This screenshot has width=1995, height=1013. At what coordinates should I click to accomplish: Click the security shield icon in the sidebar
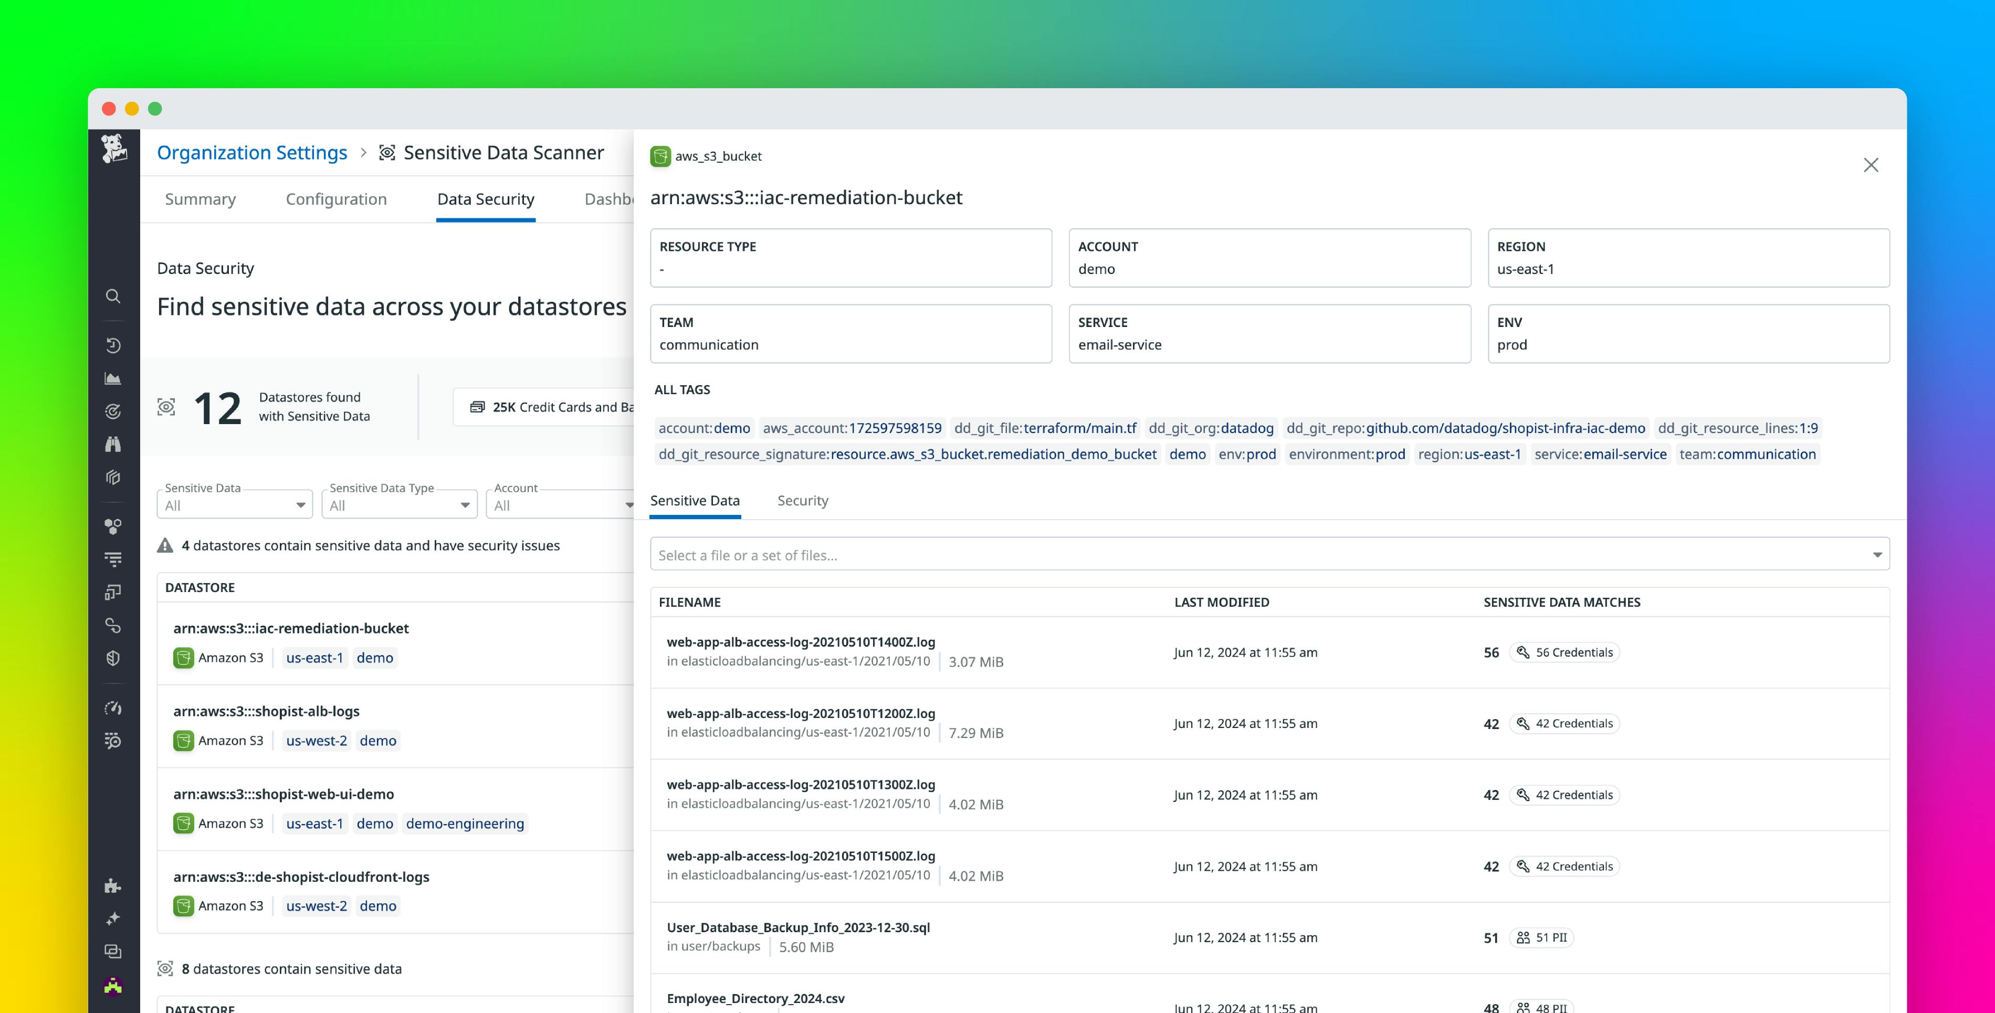pos(113,658)
